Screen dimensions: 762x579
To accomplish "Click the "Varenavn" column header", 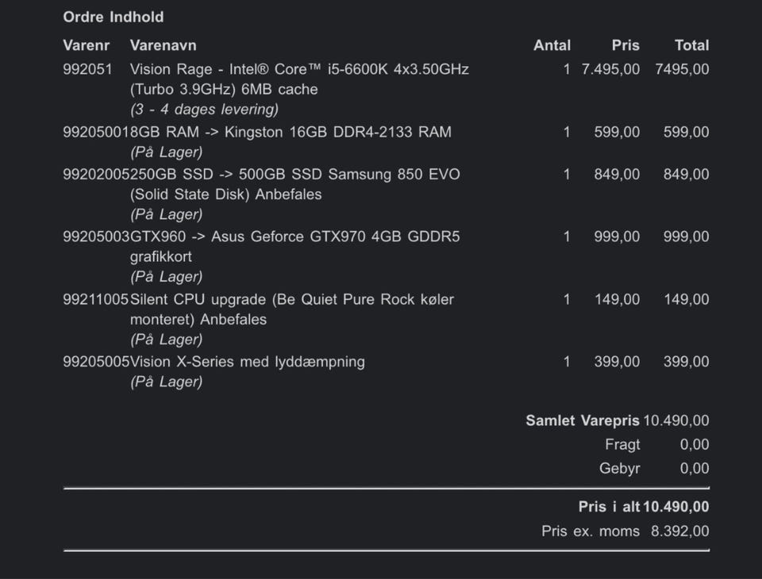I will [163, 45].
